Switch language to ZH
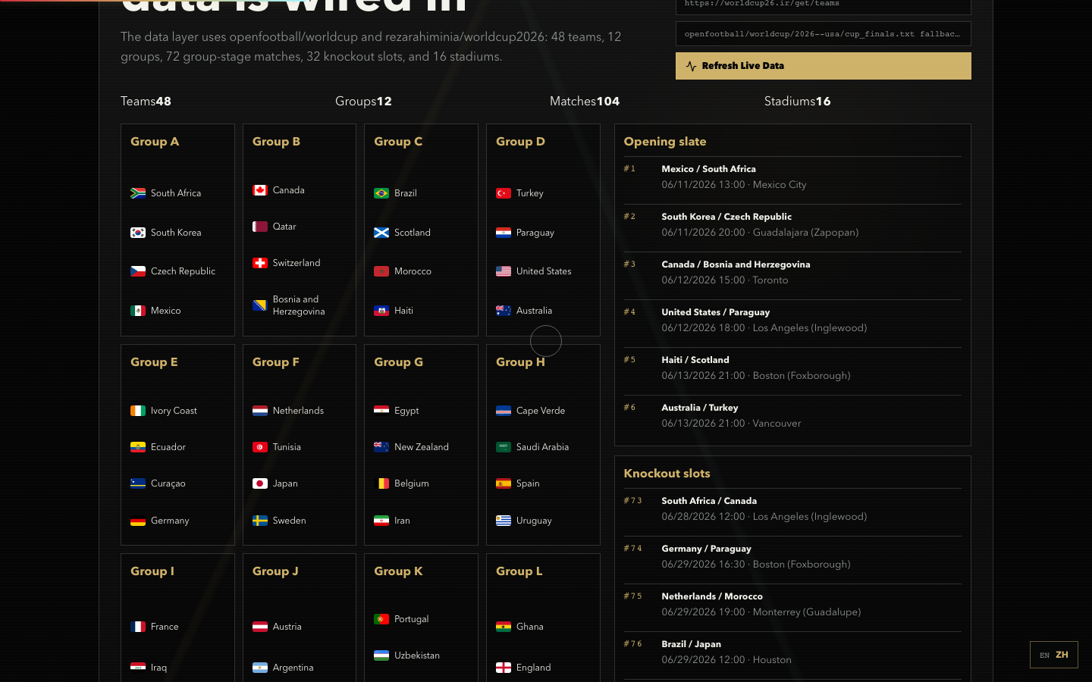The height and width of the screenshot is (682, 1092). point(1062,655)
